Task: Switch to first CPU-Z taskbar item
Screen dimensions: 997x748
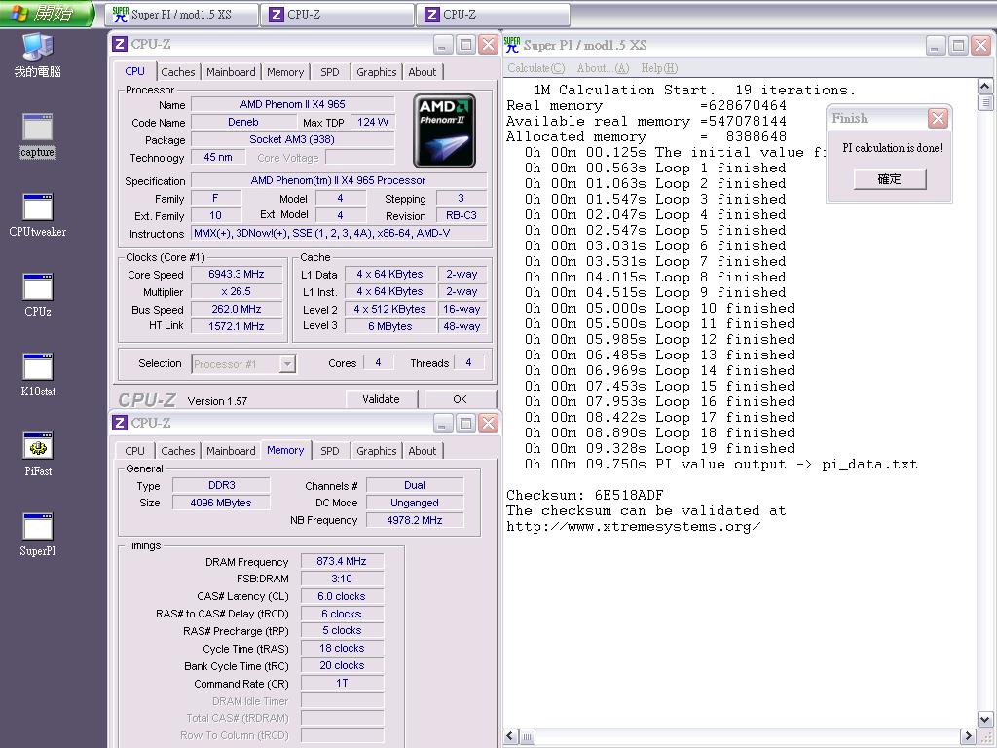Action: pyautogui.click(x=337, y=14)
